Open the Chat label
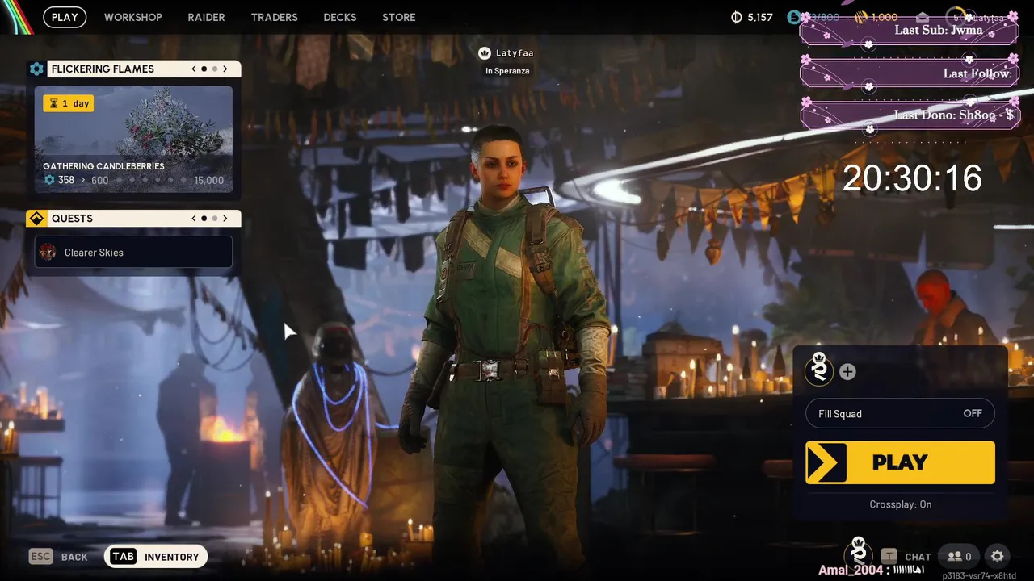 click(x=918, y=557)
